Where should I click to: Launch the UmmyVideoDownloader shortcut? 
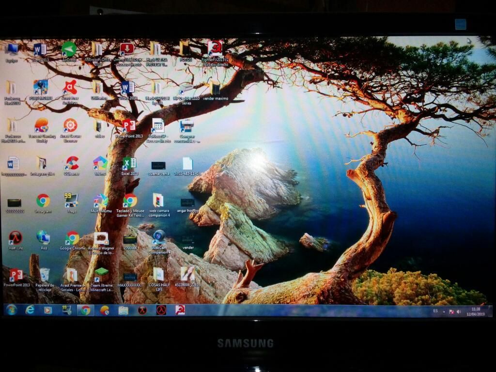tap(127, 53)
